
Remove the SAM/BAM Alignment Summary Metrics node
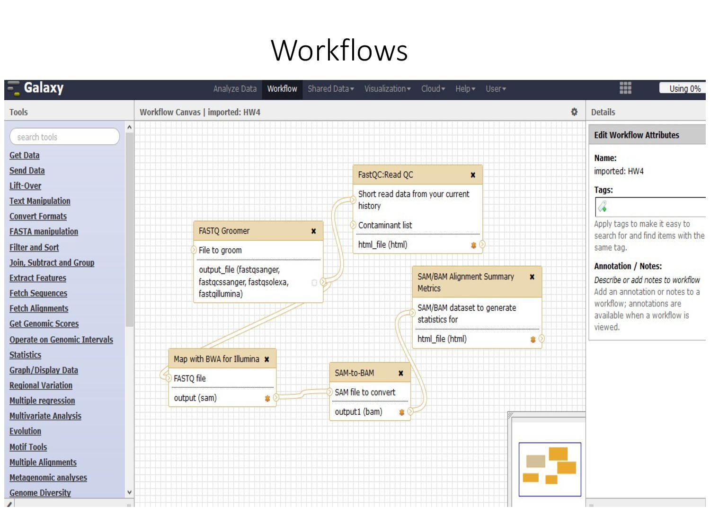coord(532,277)
